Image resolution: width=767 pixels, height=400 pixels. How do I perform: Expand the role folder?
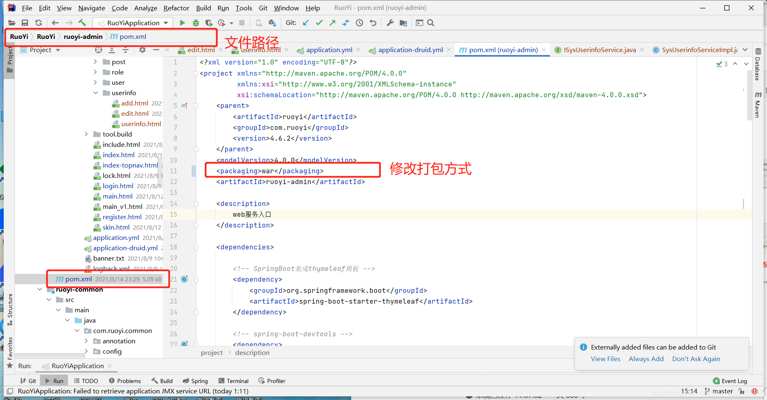pyautogui.click(x=95, y=72)
